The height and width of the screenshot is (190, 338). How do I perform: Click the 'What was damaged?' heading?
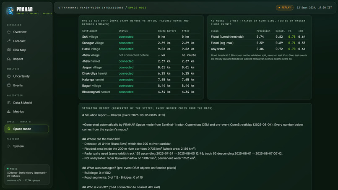click(129, 168)
